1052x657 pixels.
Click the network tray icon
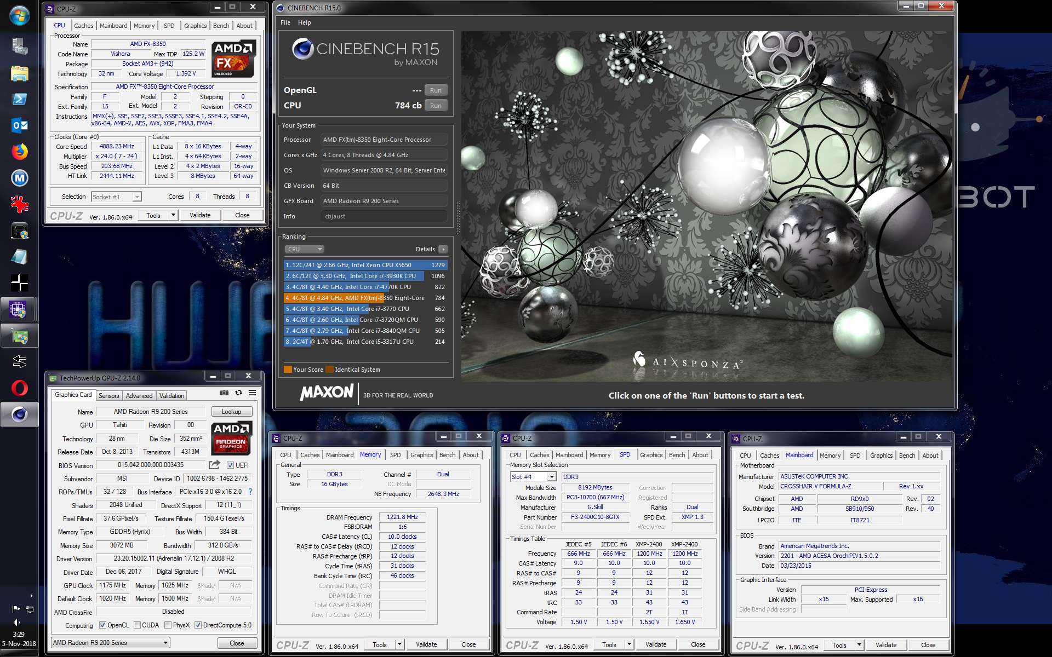[x=30, y=609]
